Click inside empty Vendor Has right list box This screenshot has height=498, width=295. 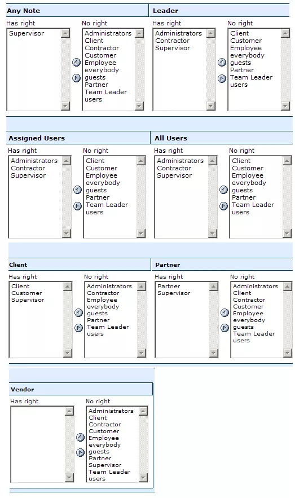click(38, 444)
